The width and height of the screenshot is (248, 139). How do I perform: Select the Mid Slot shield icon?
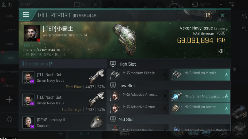pos(113,119)
